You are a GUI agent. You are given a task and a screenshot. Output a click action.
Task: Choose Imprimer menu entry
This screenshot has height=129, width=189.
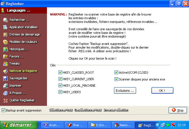(x=15, y=86)
